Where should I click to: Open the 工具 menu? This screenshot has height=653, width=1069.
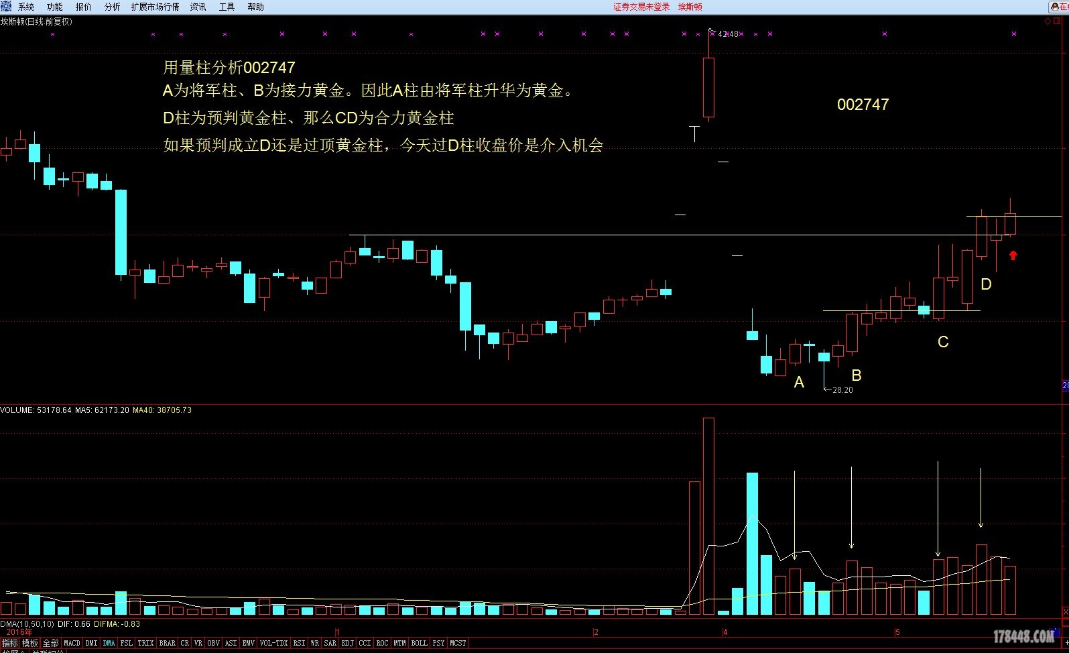click(x=227, y=7)
